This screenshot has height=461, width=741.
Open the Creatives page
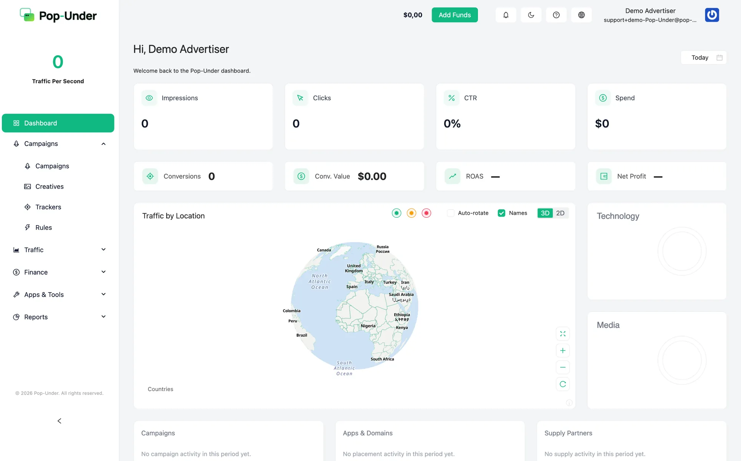click(49, 186)
